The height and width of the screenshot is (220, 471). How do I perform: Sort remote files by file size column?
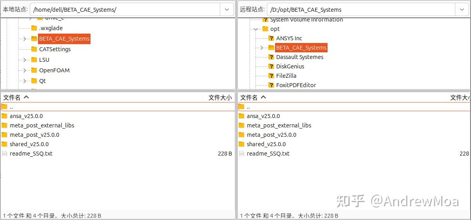coord(459,97)
